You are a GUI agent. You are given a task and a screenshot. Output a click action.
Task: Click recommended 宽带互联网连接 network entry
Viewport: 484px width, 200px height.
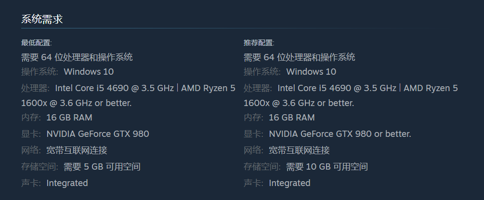point(299,150)
